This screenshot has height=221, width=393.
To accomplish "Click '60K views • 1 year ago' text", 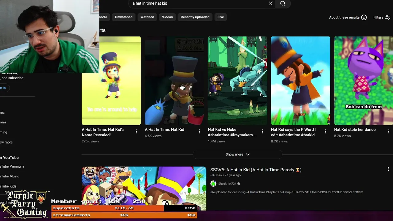I will pyautogui.click(x=225, y=175).
